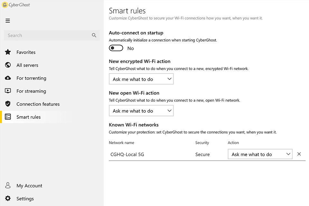Click the torrenting cloud download icon
Image resolution: width=309 pixels, height=206 pixels.
pyautogui.click(x=8, y=78)
